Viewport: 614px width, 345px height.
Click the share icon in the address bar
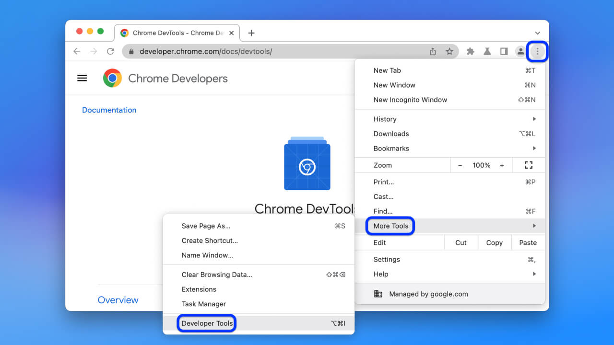point(433,51)
